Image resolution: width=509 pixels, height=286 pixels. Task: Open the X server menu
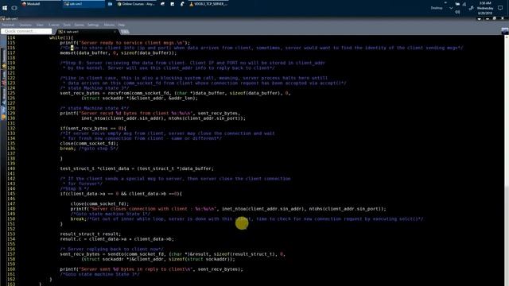54,25
